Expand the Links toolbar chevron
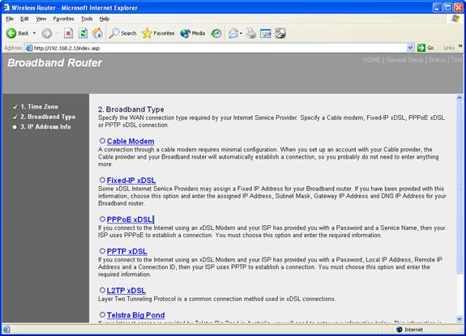The width and height of the screenshot is (466, 336). point(460,46)
